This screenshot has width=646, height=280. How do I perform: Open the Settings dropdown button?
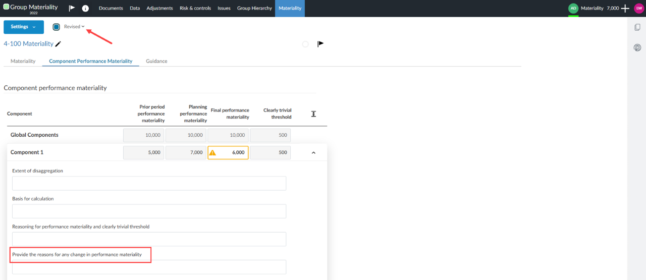pyautogui.click(x=23, y=27)
